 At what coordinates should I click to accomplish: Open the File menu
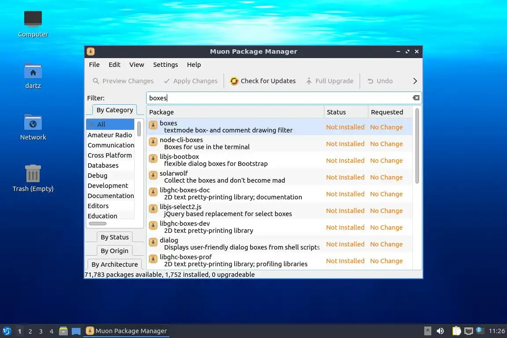[x=94, y=65]
